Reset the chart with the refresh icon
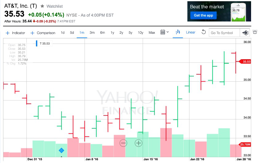 coord(203,32)
